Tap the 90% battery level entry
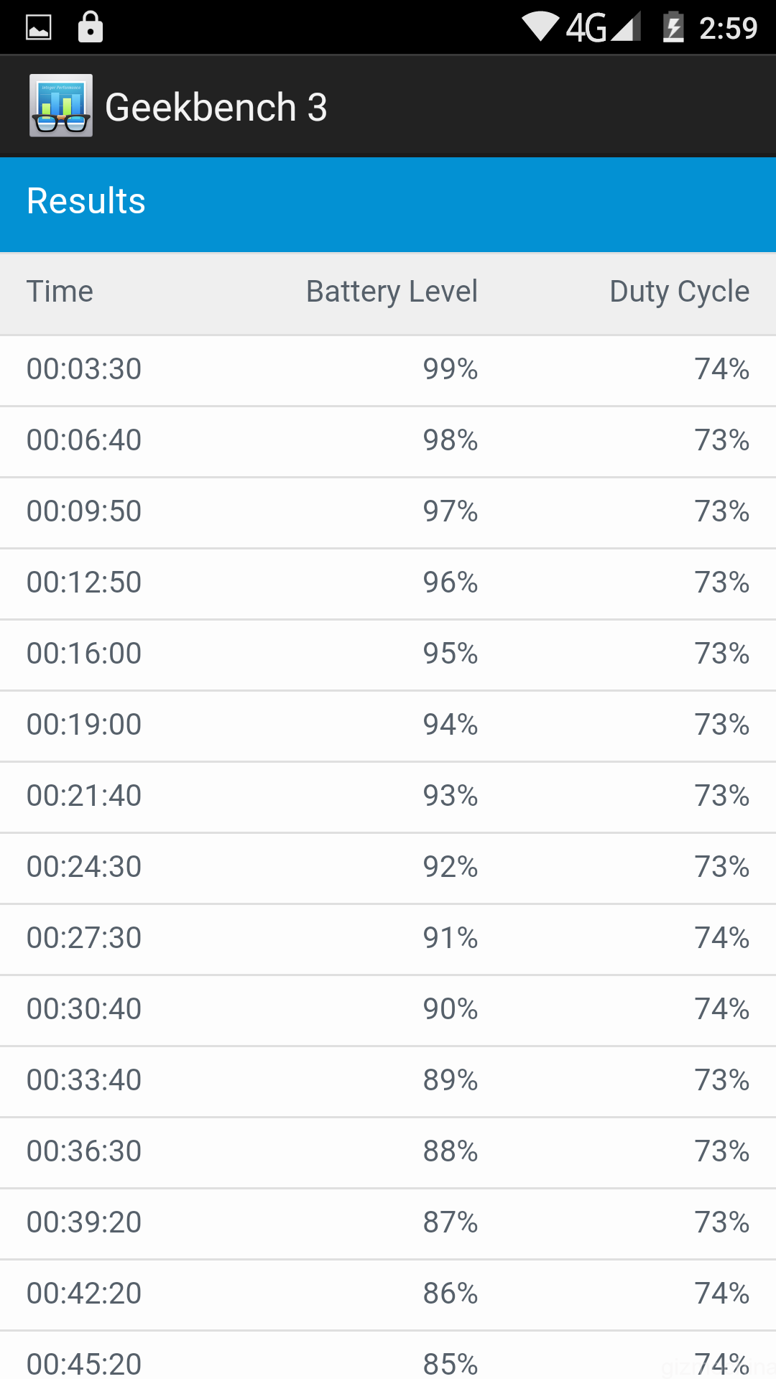The height and width of the screenshot is (1379, 776). (x=450, y=1009)
